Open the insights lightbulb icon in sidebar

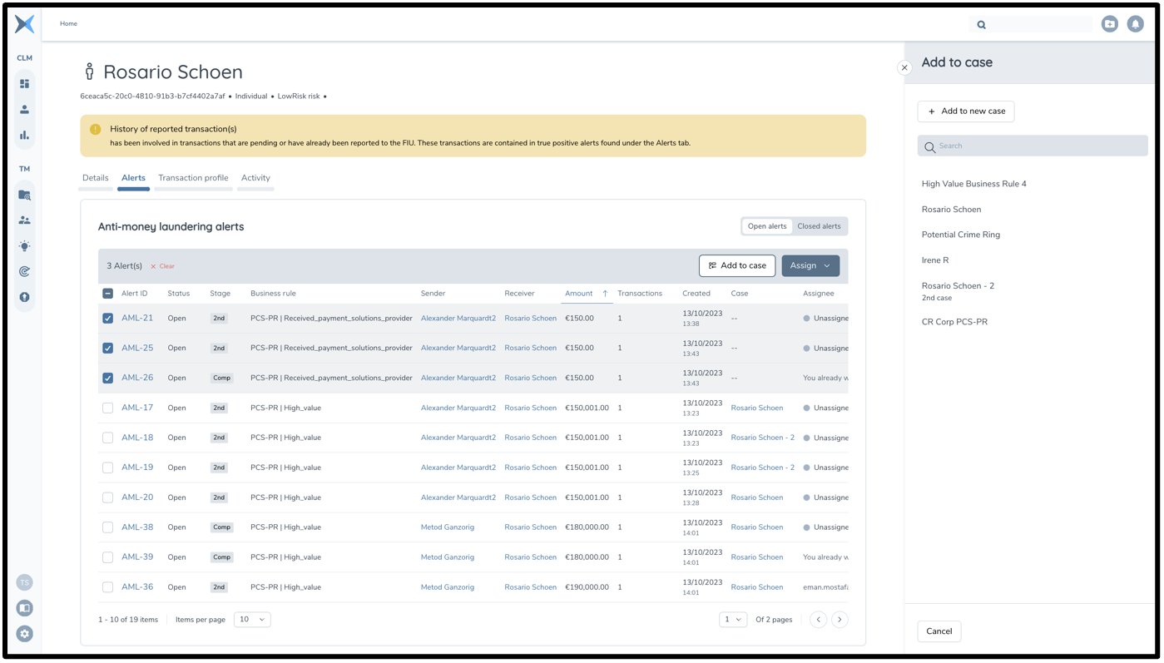pos(24,245)
